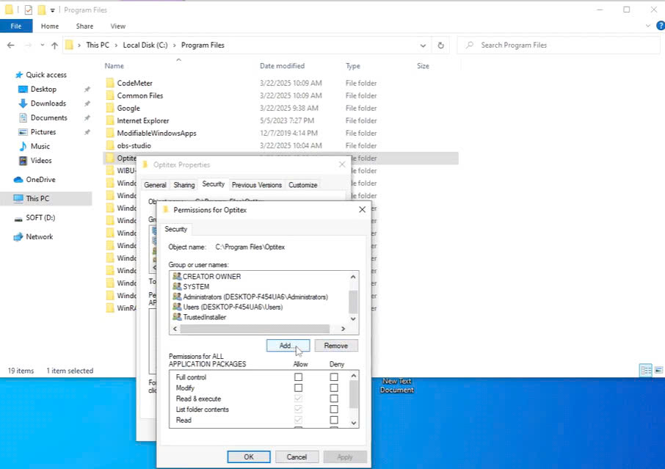Click the up directory arrow

click(54, 46)
